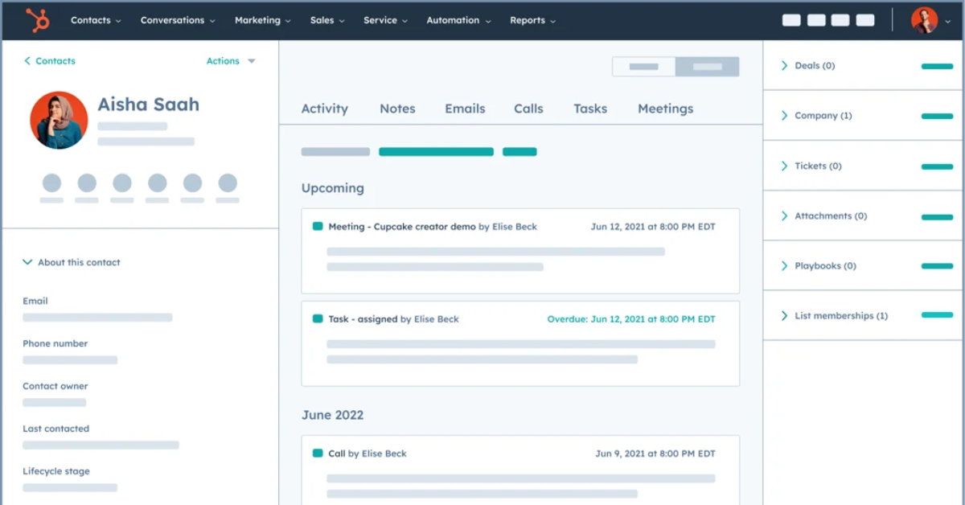Select the left segment of the view toggle

644,67
